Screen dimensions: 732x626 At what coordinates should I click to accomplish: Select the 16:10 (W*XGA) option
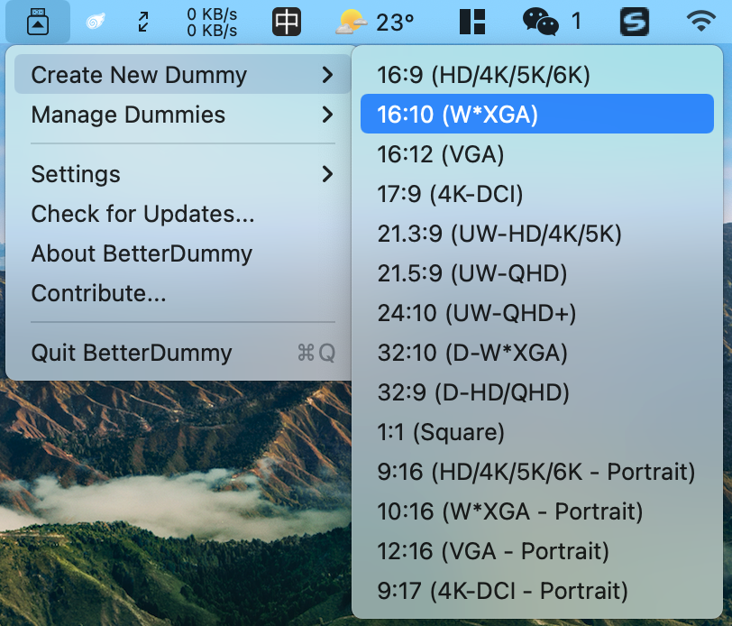537,114
